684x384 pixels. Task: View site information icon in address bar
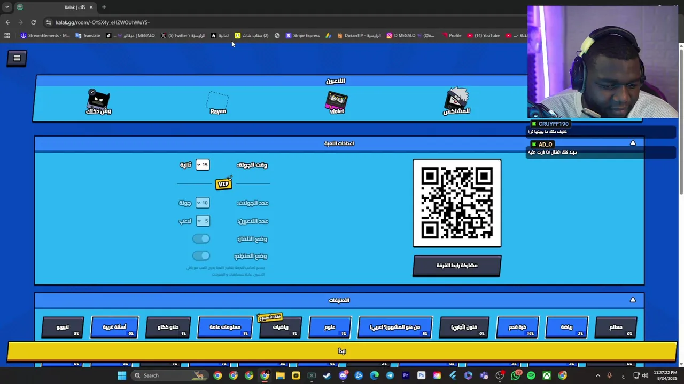click(49, 22)
